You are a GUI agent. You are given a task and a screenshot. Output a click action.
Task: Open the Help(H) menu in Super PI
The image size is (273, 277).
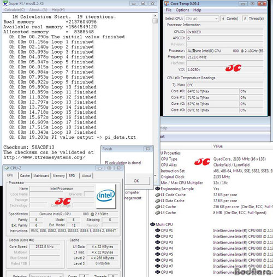[58, 10]
